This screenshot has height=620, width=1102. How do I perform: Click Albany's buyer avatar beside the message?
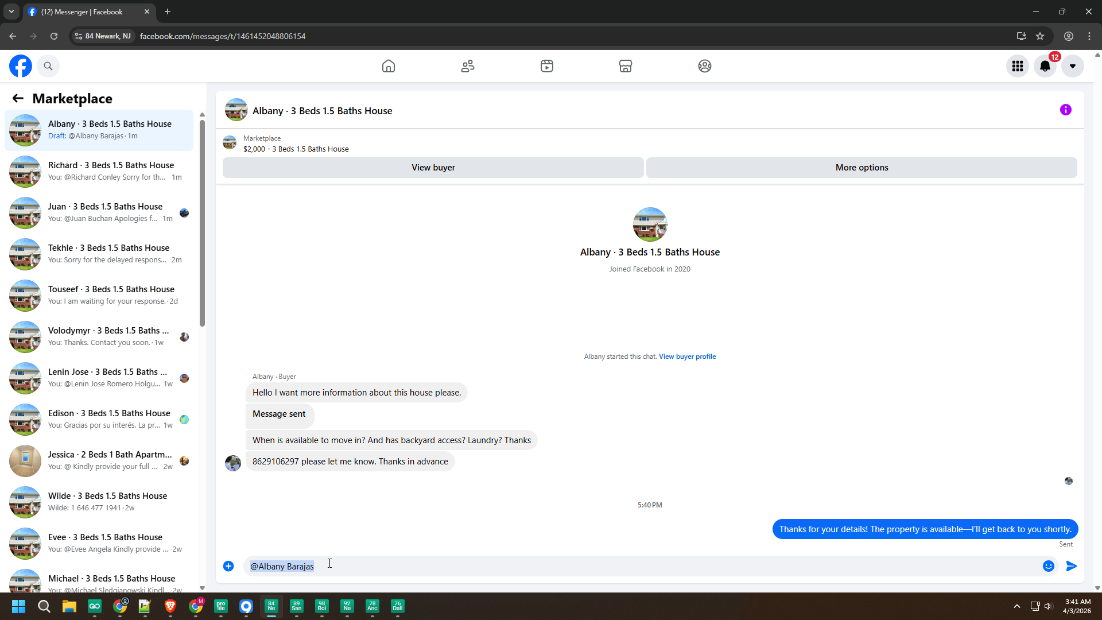click(x=233, y=463)
